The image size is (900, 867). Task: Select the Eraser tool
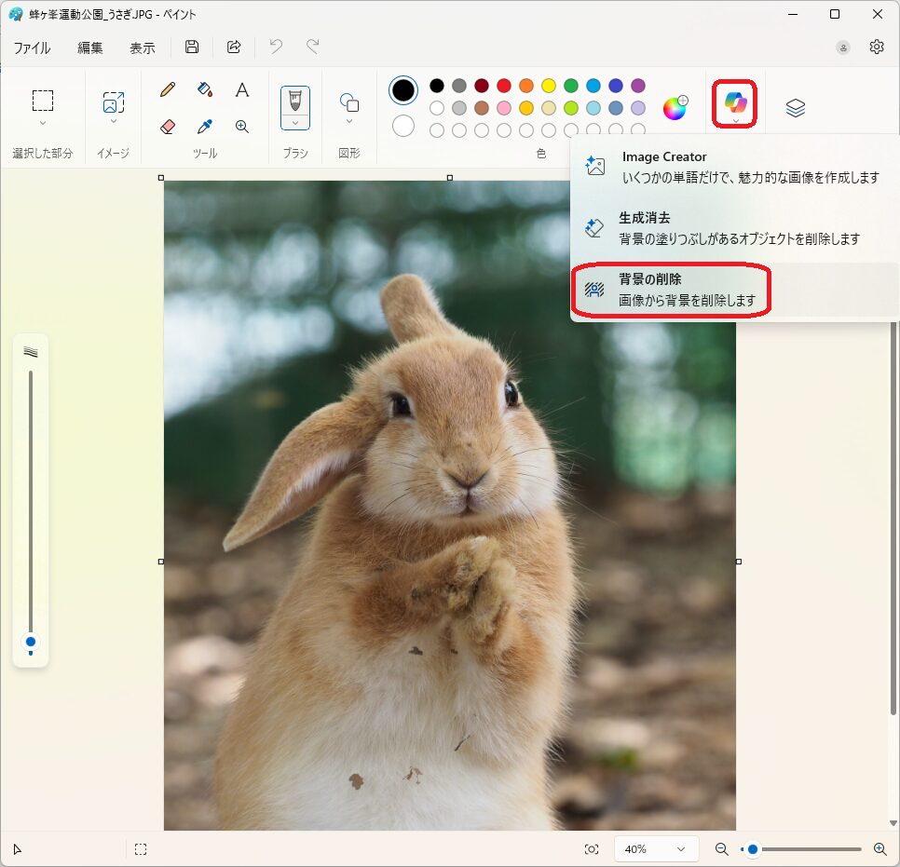point(168,127)
